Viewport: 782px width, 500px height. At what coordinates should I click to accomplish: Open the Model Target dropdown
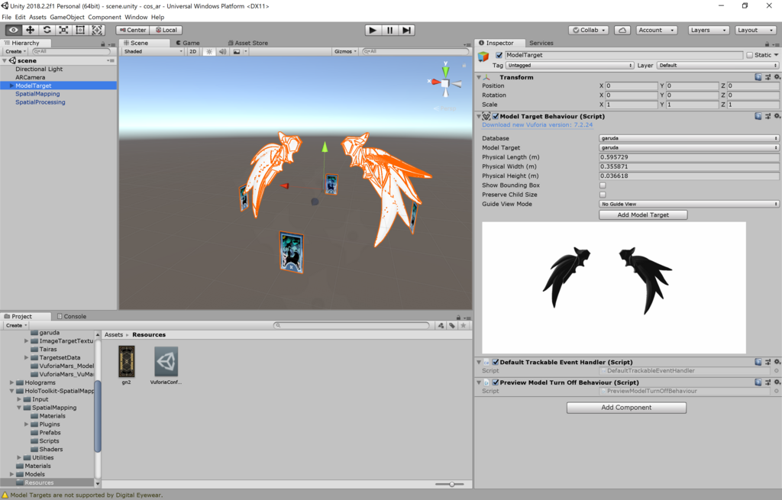(x=689, y=147)
